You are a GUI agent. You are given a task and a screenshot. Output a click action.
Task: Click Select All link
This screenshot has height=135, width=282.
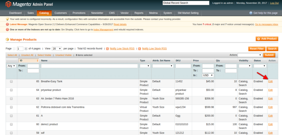12,55
